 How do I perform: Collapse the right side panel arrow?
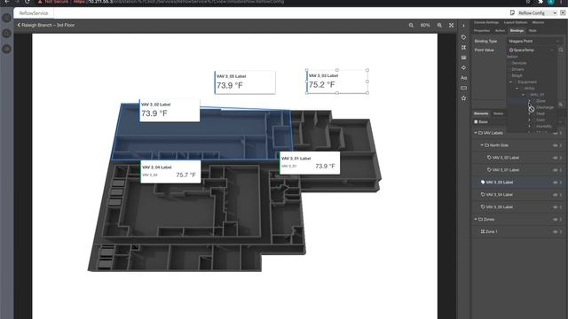pyautogui.click(x=463, y=26)
